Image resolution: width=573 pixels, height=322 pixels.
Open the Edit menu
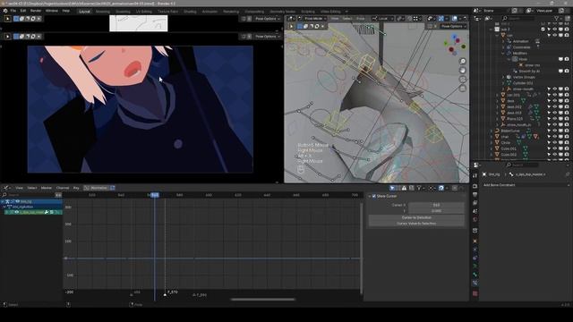(x=23, y=11)
